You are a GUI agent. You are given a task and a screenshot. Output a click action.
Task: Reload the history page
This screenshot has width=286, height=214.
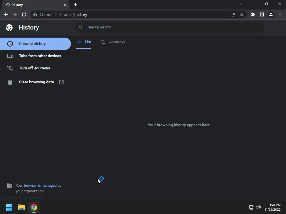click(24, 14)
